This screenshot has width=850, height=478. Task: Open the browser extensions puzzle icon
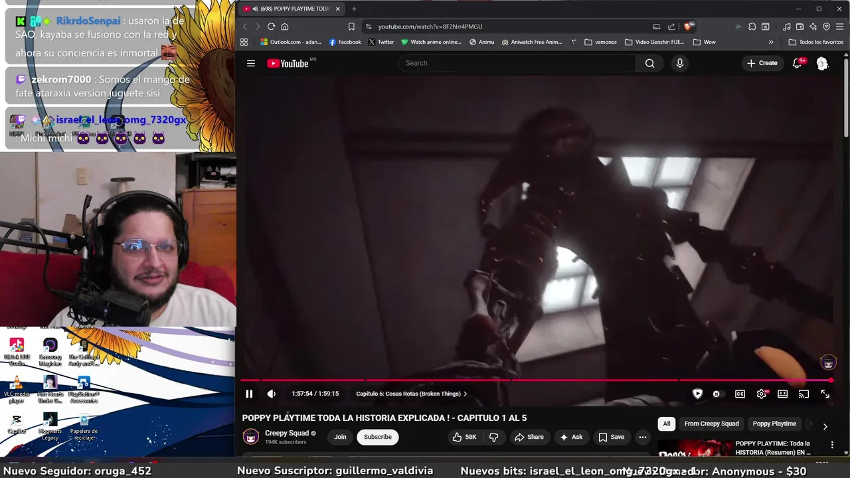point(752,27)
